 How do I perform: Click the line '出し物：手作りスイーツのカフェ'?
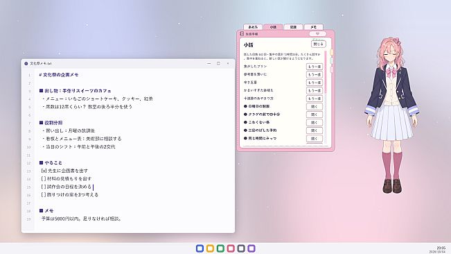(x=76, y=91)
